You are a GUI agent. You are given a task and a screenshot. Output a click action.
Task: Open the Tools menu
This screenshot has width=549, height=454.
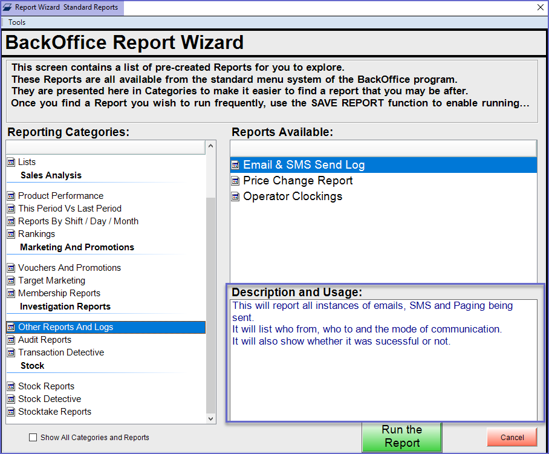tap(17, 22)
